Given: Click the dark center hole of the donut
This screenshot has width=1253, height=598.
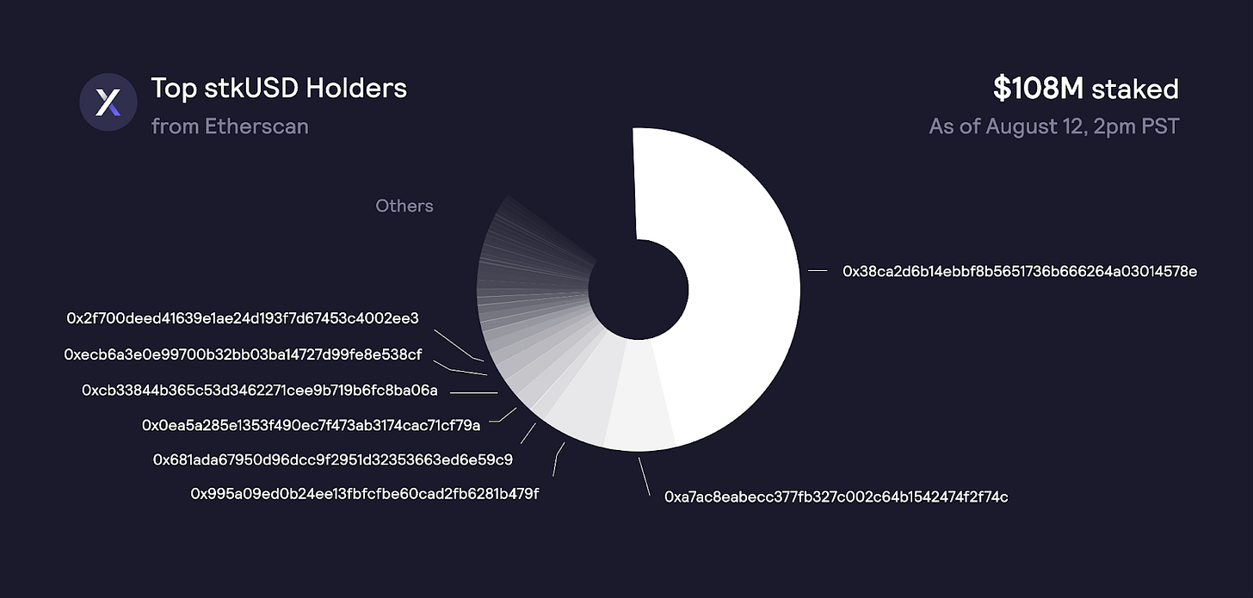Looking at the screenshot, I should pyautogui.click(x=639, y=289).
